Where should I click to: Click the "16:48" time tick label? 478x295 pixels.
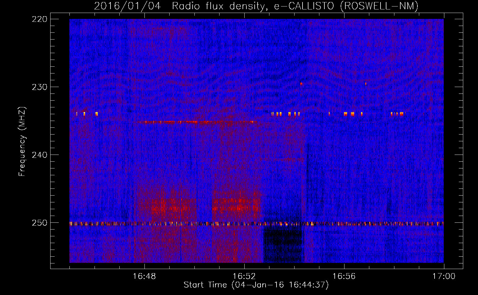[x=144, y=276]
